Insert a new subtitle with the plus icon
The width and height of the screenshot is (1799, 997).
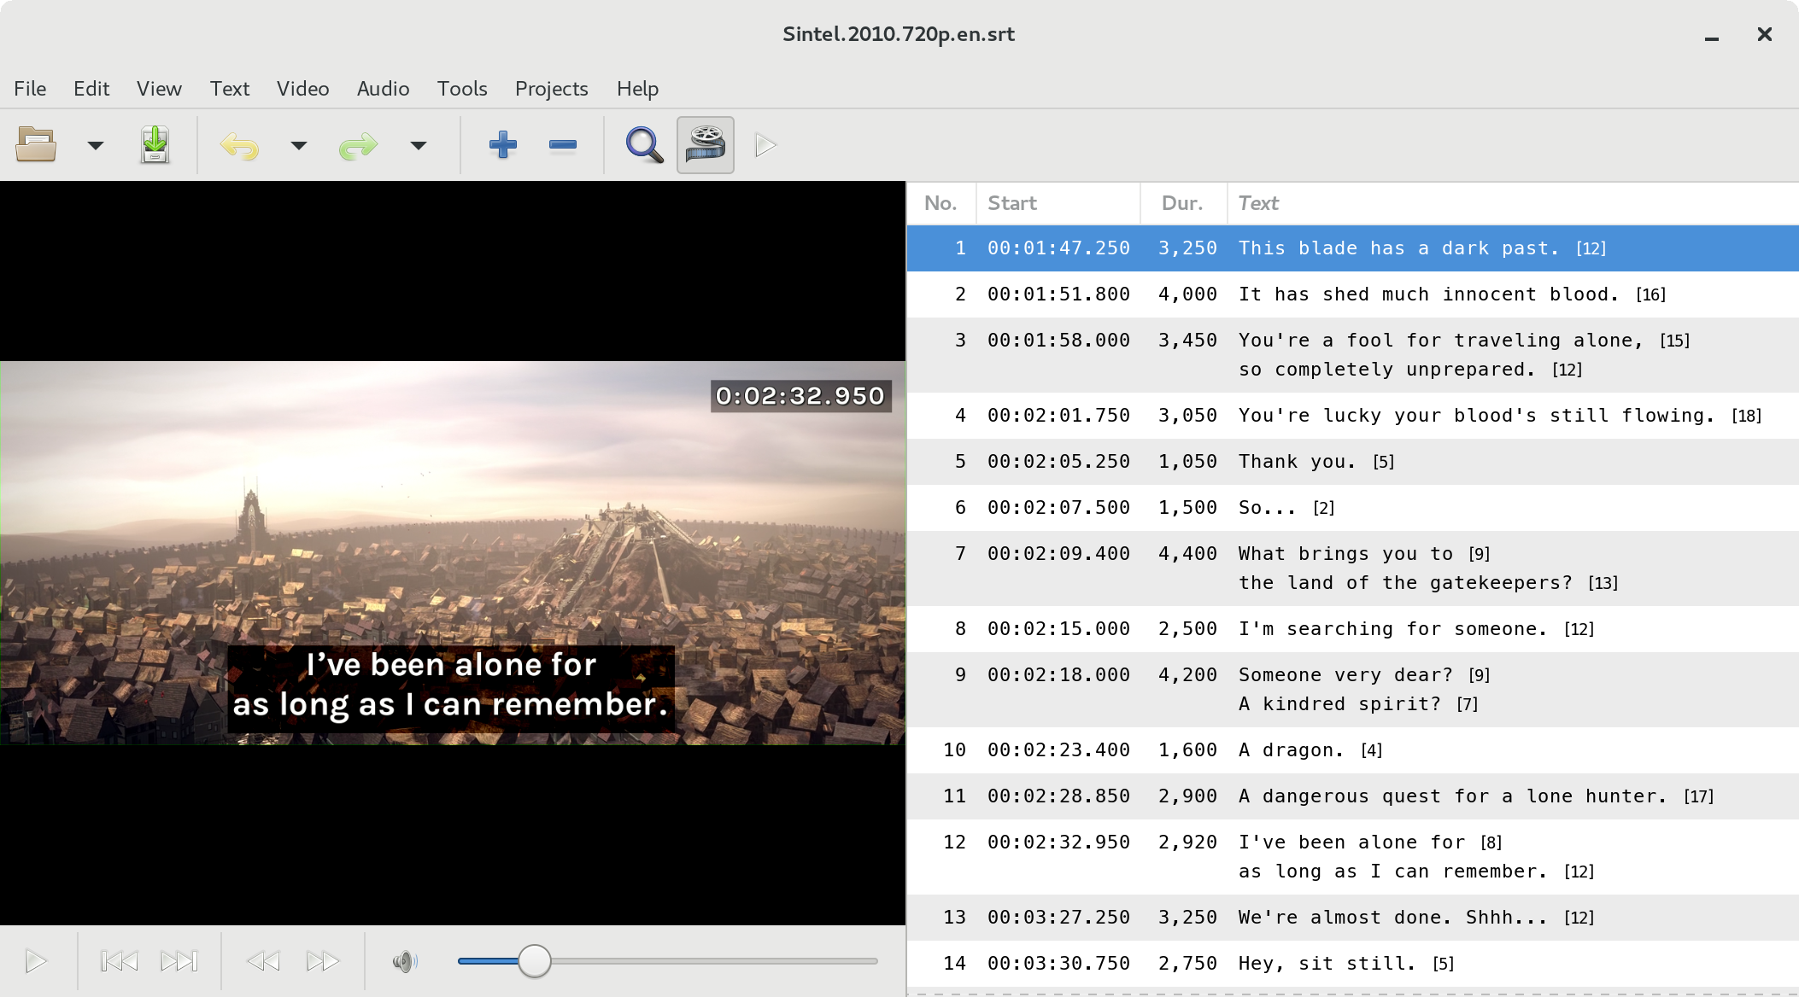(502, 145)
